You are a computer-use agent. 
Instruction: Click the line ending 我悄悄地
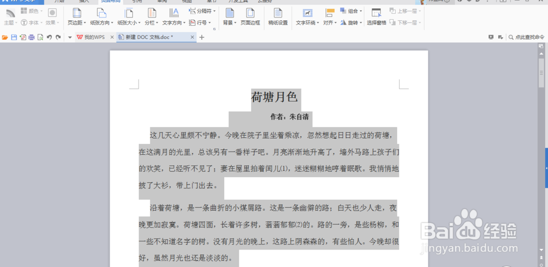[x=269, y=169]
